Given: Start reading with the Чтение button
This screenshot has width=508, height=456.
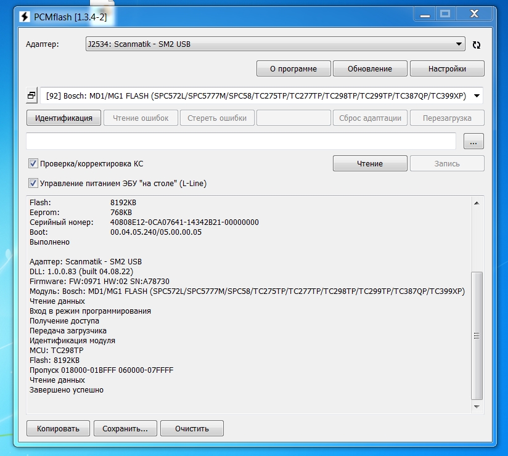Looking at the screenshot, I should pos(370,164).
